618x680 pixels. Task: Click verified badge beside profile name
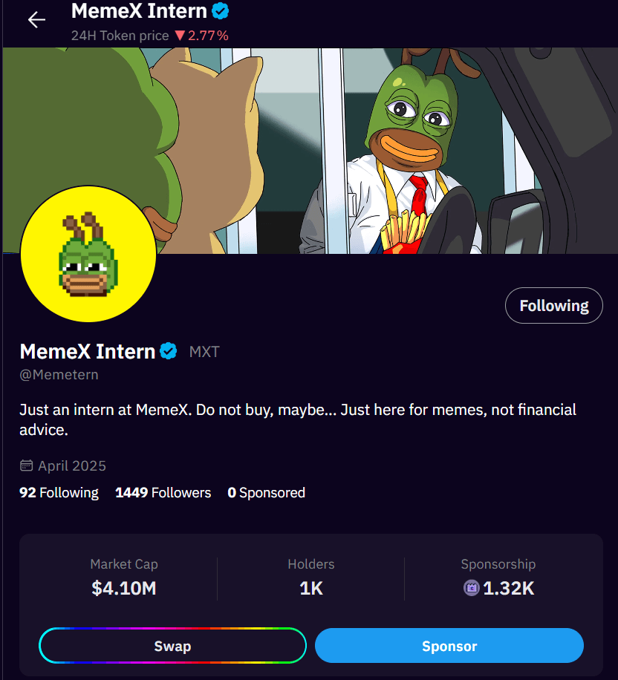169,351
